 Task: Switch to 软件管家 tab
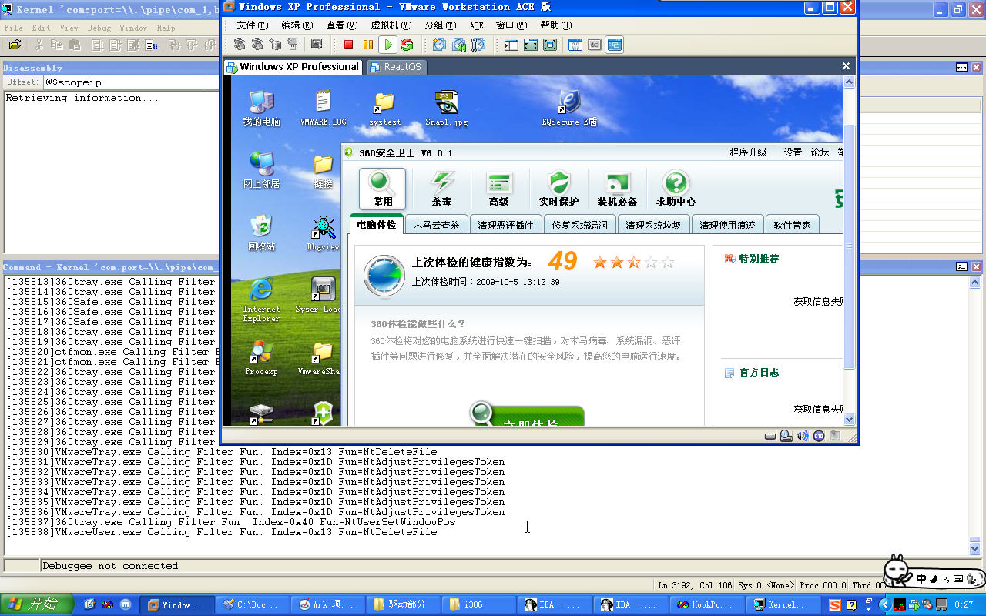[792, 225]
